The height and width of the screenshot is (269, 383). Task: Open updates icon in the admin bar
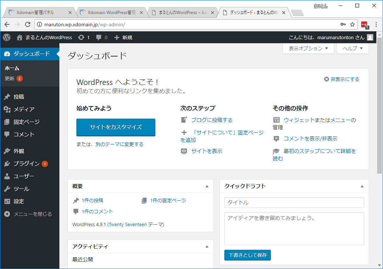click(81, 37)
